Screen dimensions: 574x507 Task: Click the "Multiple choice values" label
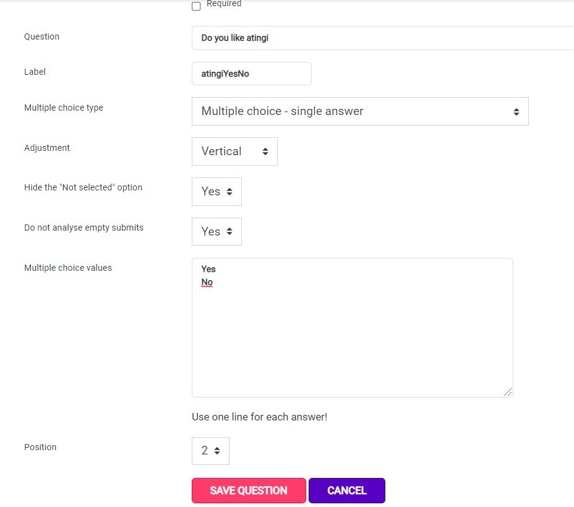(x=68, y=268)
